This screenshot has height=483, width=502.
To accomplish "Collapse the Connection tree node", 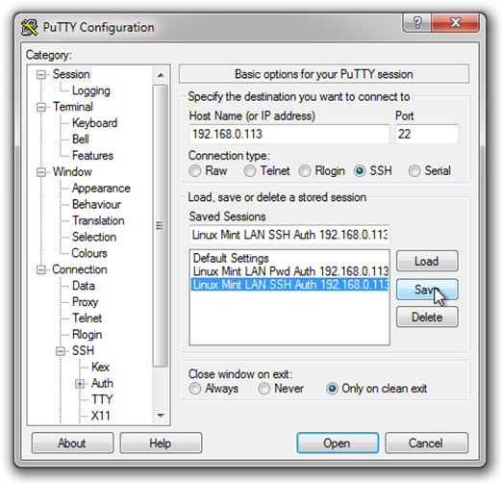I will (x=41, y=270).
